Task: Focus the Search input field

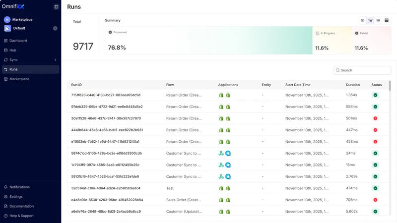Action: pos(362,70)
